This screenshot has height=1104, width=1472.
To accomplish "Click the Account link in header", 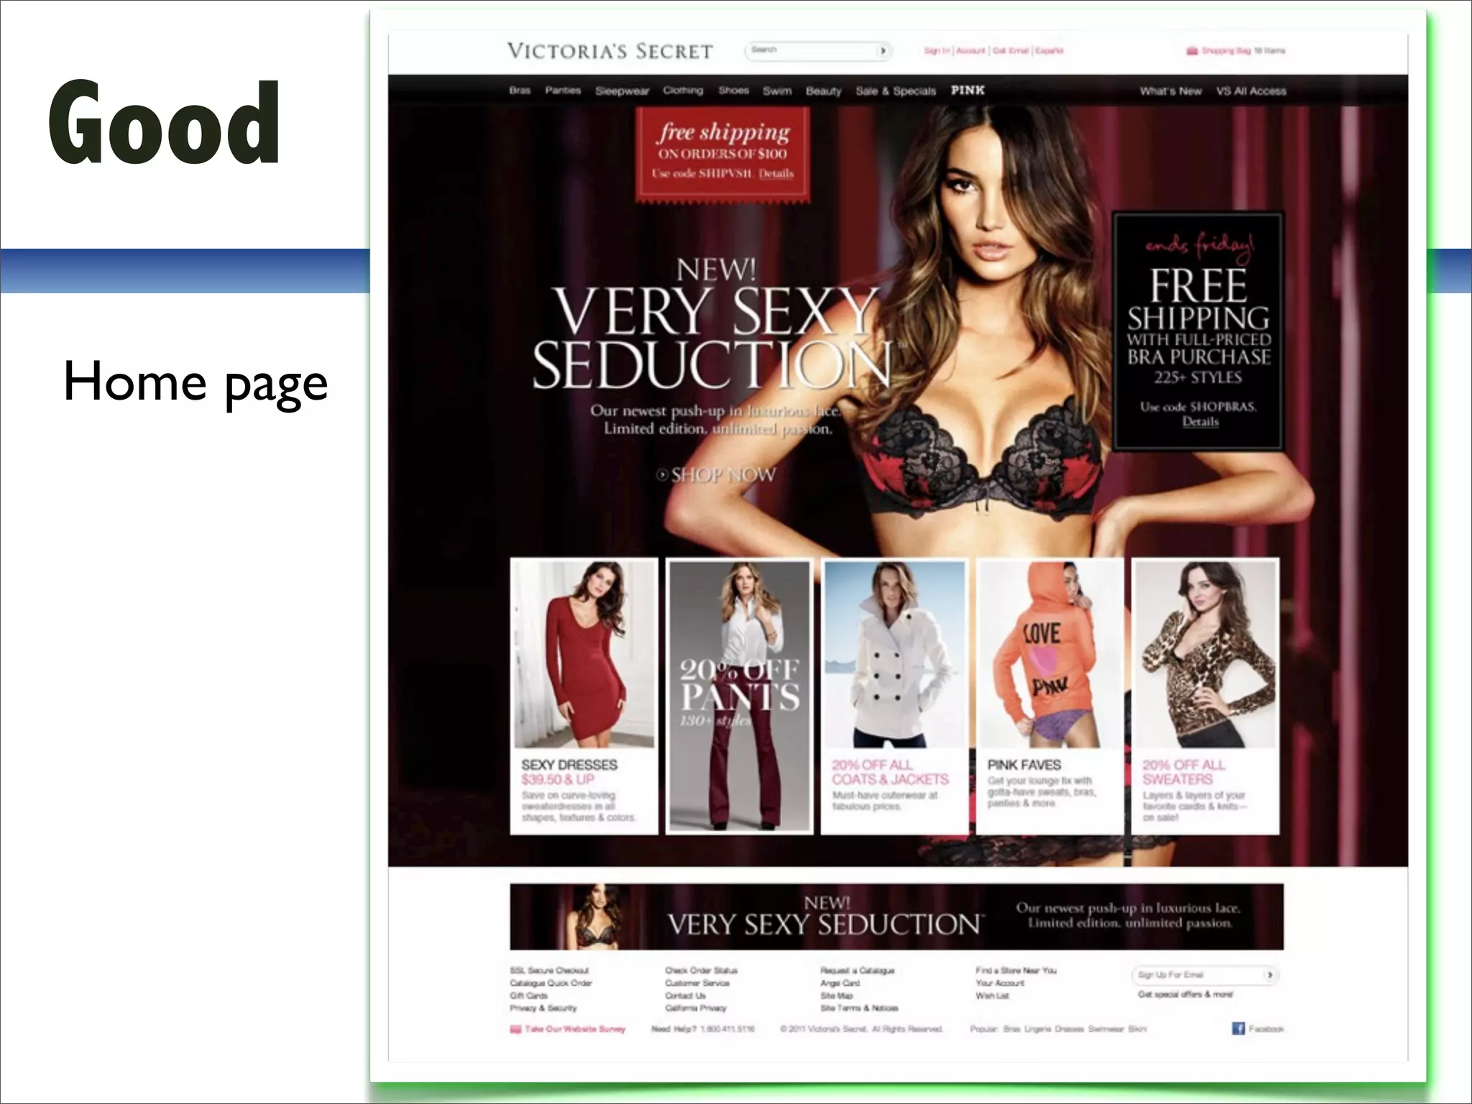I will pyautogui.click(x=970, y=51).
